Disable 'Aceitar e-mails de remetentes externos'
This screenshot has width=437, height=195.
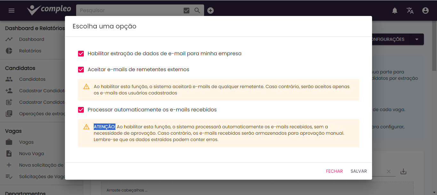pos(81,69)
